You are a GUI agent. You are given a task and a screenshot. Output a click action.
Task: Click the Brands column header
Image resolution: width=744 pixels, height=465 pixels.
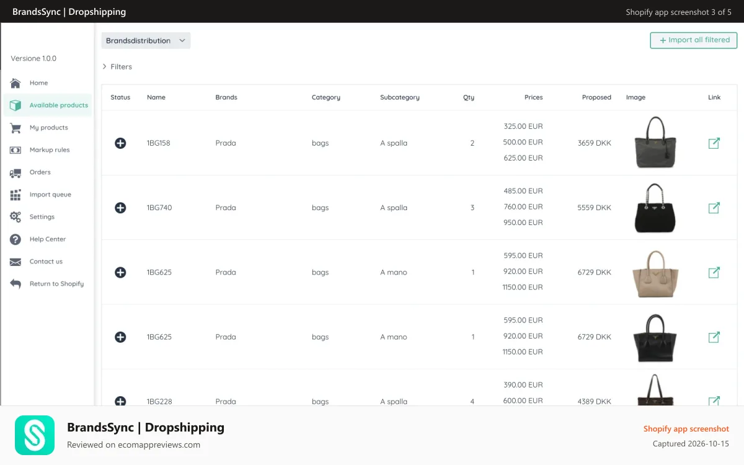(226, 97)
